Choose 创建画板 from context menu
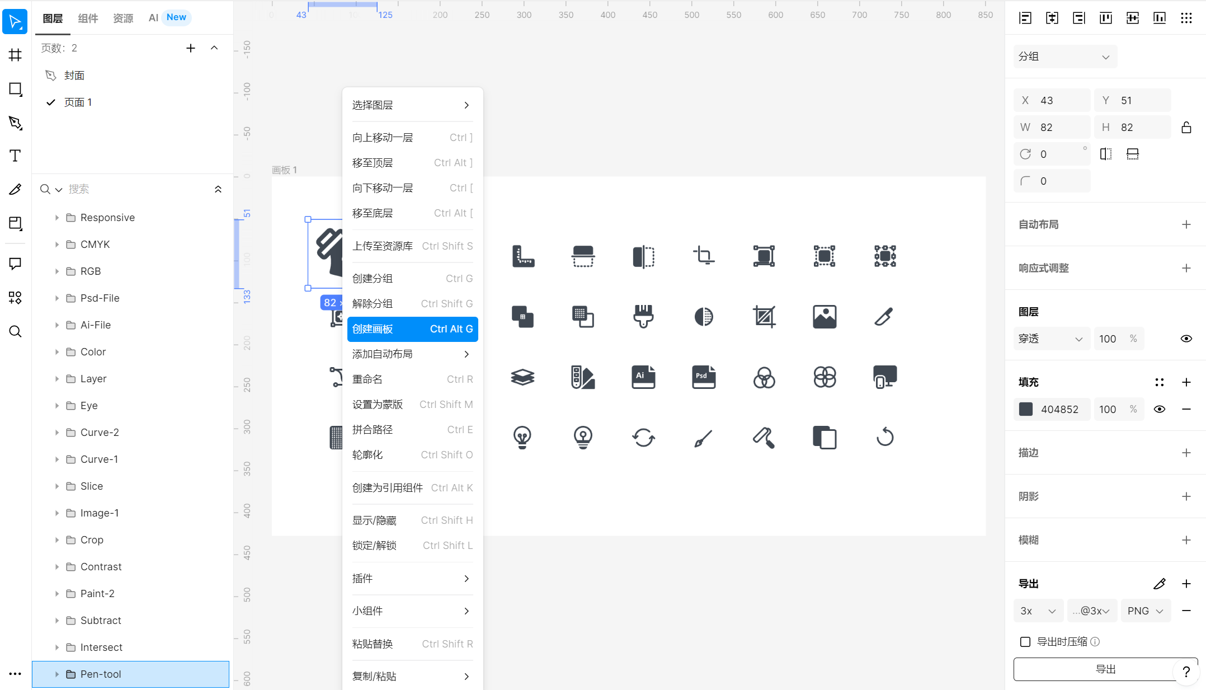 413,329
